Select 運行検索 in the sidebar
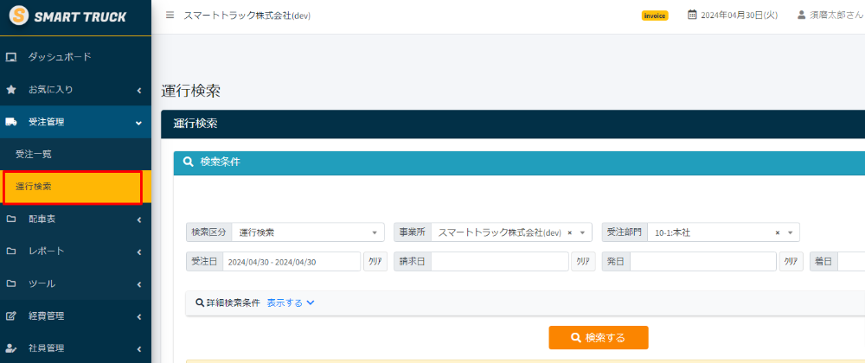The image size is (865, 363). [34, 187]
